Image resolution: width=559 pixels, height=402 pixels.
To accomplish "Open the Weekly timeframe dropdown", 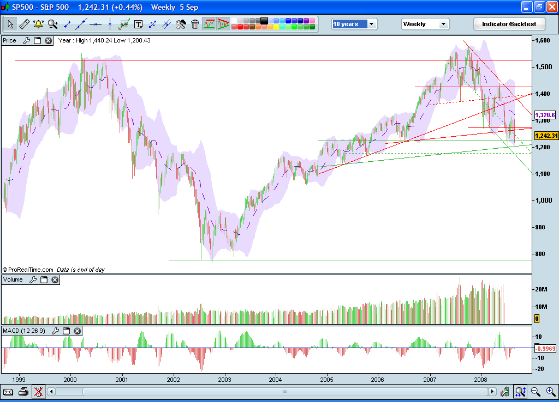I will click(425, 24).
